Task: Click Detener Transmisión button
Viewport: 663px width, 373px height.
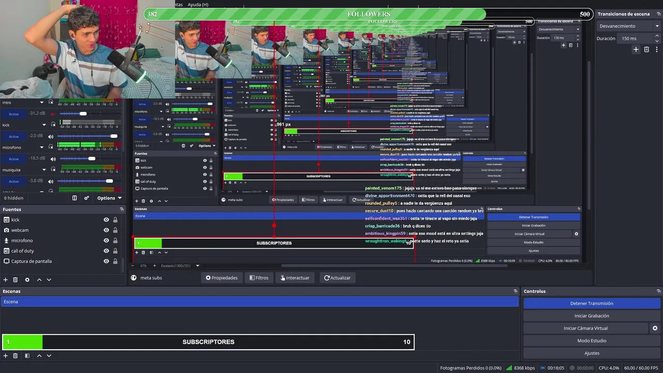Action: 592,304
